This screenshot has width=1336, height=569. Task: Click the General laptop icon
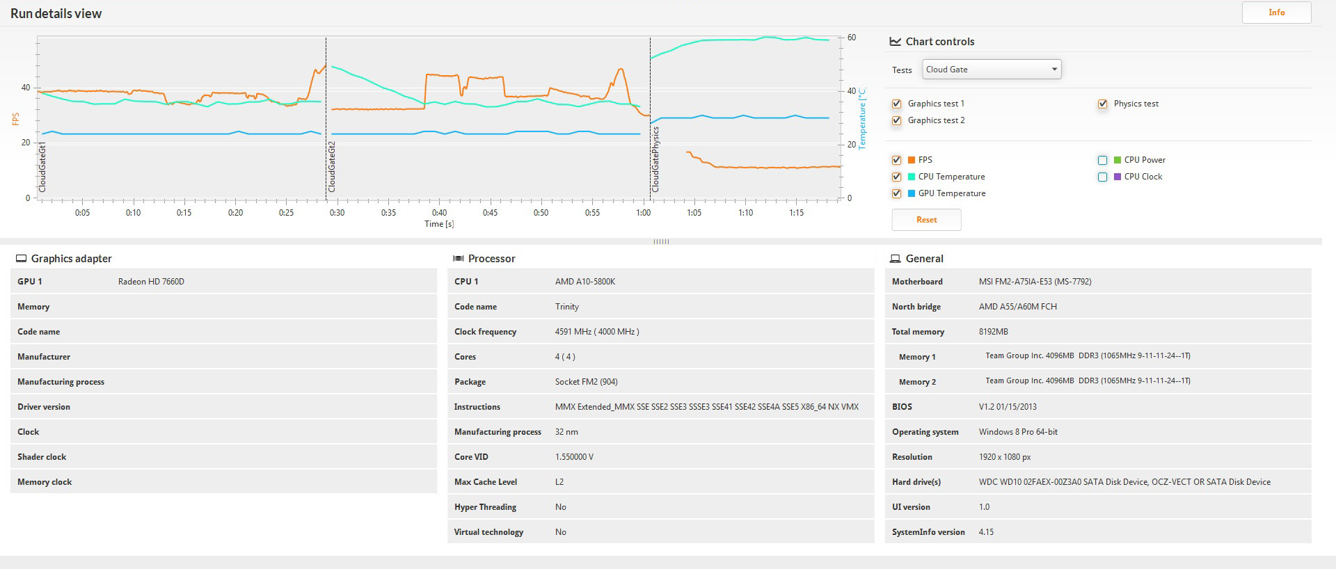pyautogui.click(x=896, y=259)
